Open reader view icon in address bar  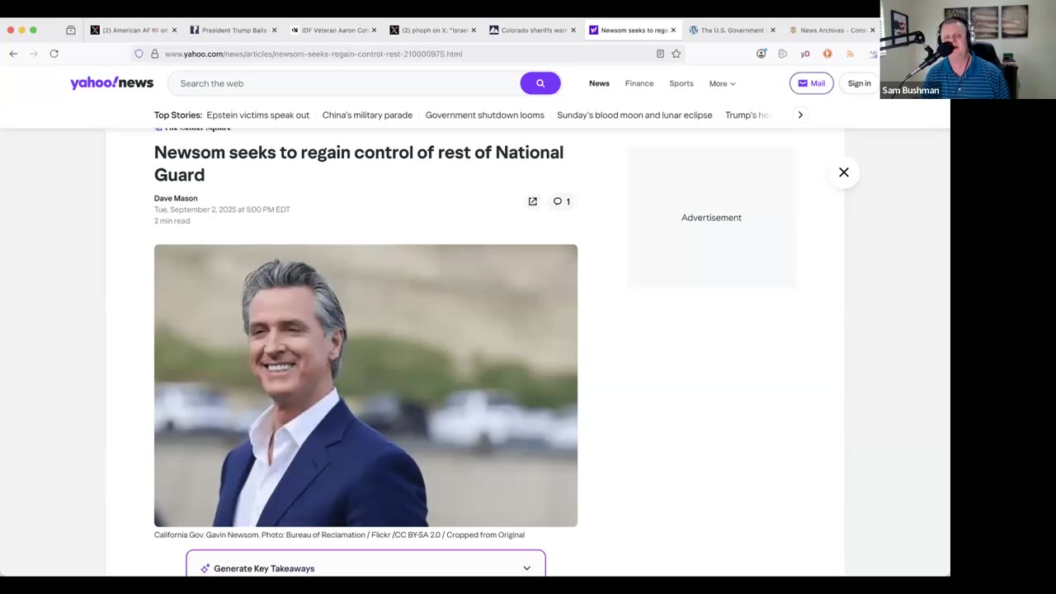(660, 54)
